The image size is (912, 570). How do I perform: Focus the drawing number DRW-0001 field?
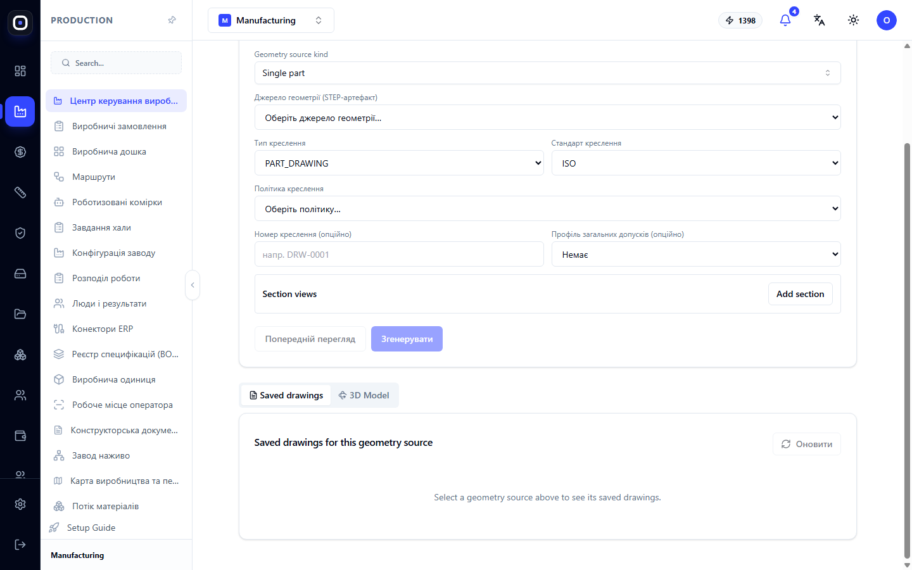point(399,254)
